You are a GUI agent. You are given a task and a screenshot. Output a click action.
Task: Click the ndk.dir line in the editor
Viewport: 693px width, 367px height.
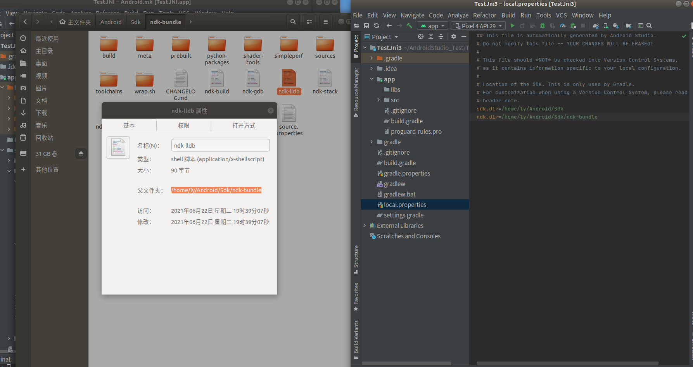(537, 117)
